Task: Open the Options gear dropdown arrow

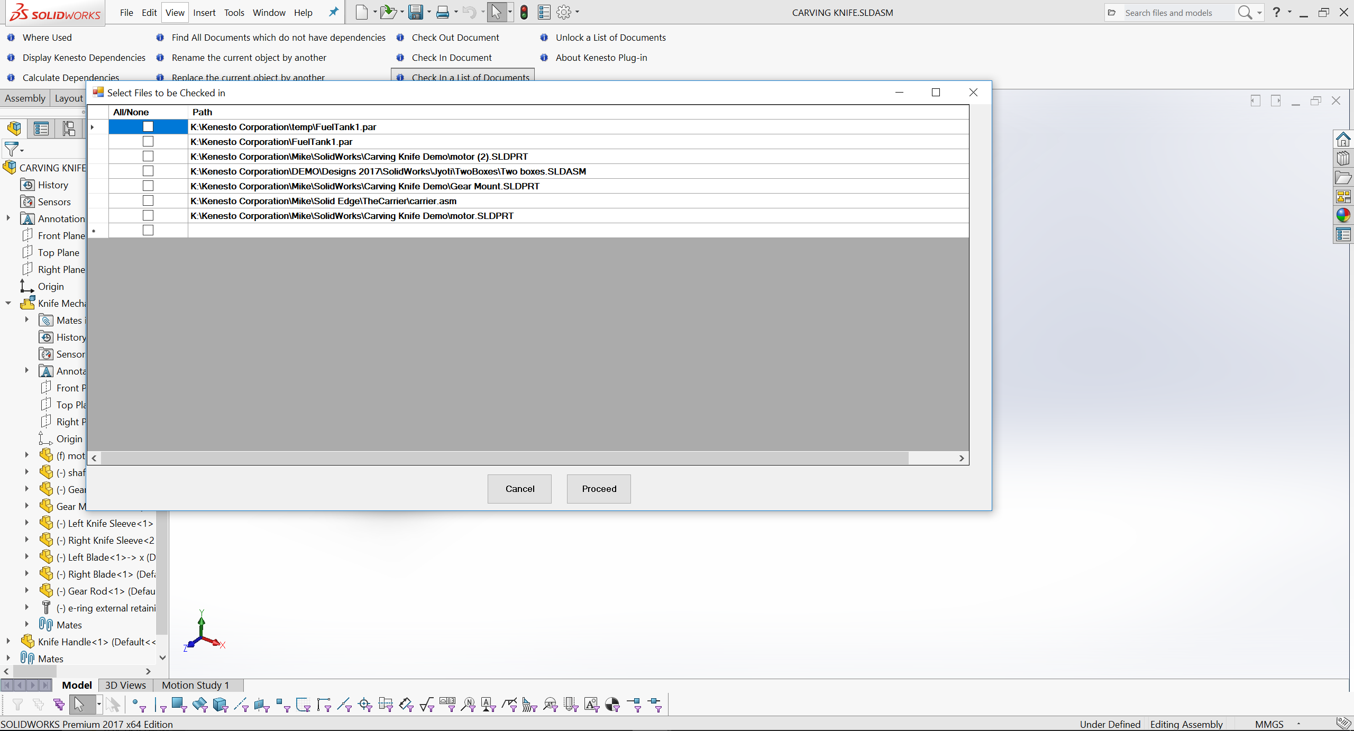Action: click(x=577, y=12)
